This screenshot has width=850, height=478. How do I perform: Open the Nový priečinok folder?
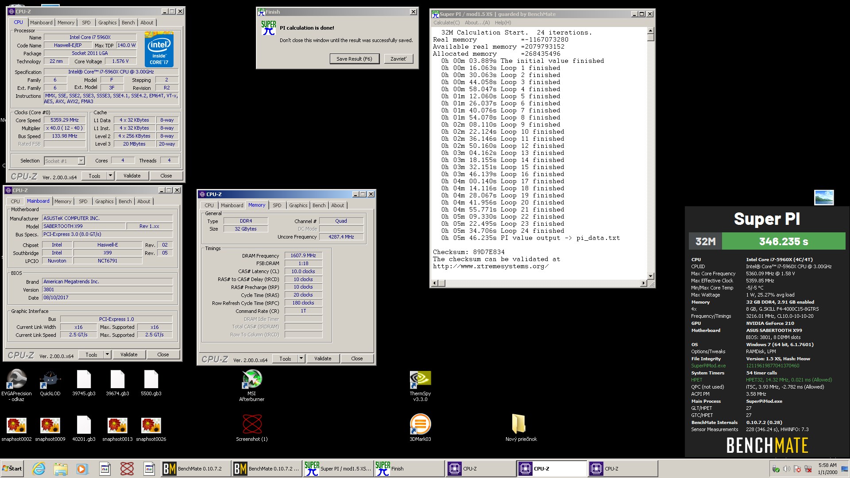[x=521, y=428]
